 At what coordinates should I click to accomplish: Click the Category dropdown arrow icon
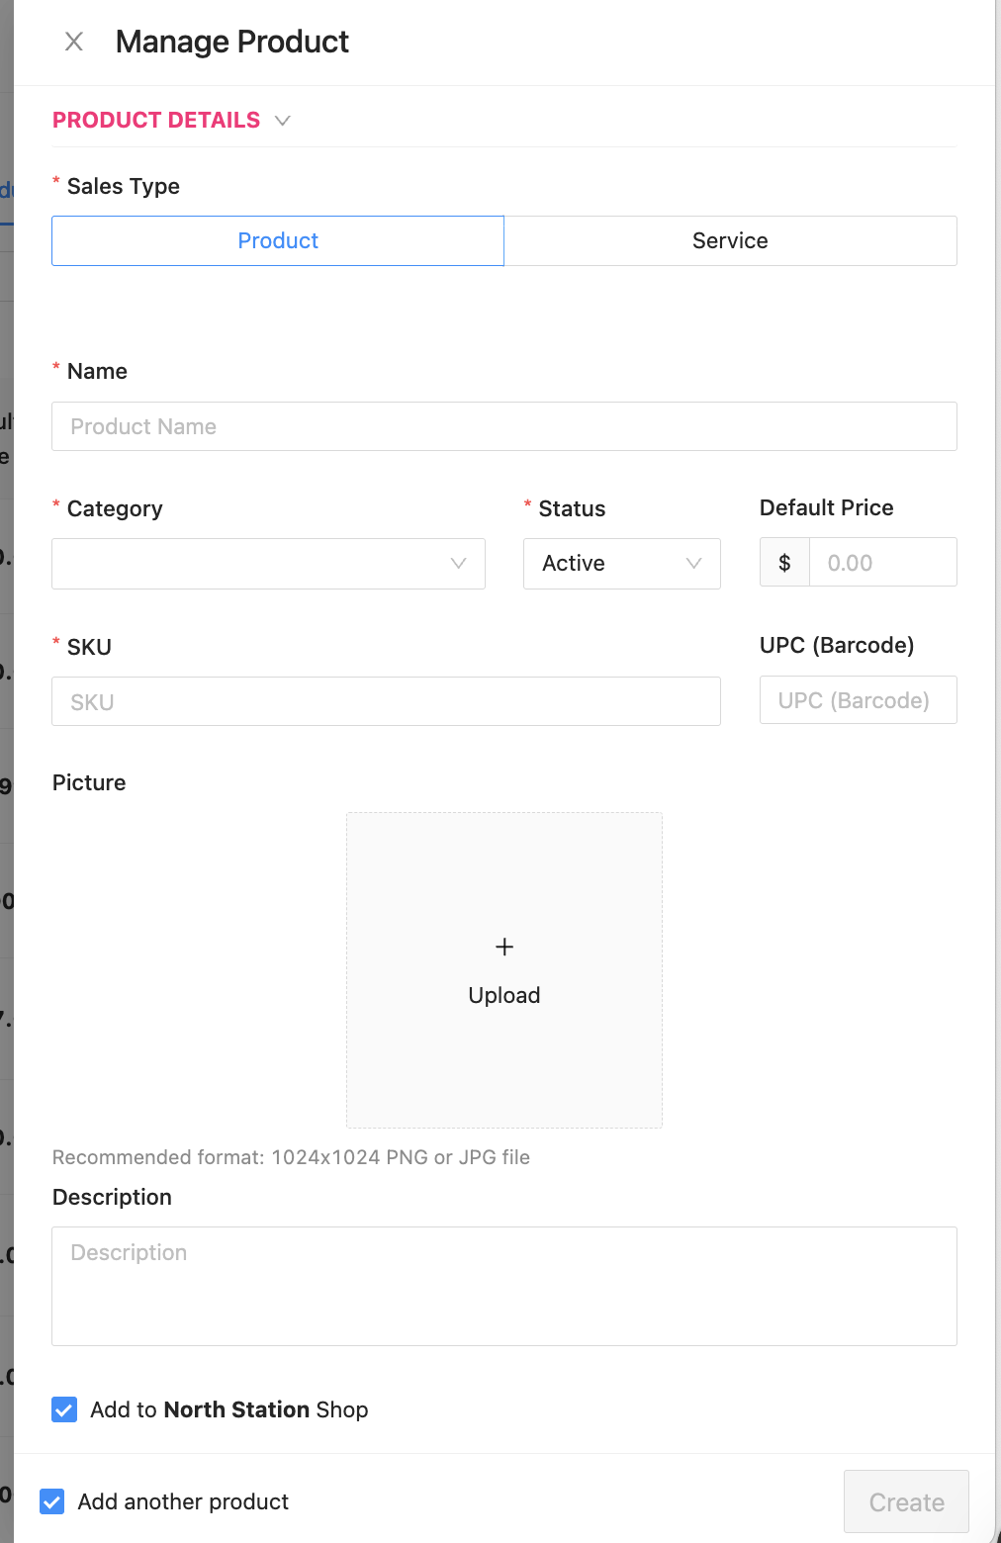458,564
